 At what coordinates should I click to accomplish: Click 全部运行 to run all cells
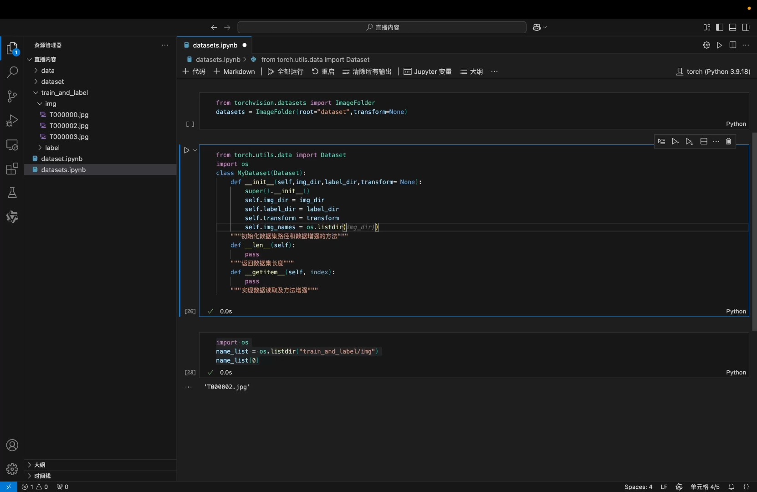(285, 72)
